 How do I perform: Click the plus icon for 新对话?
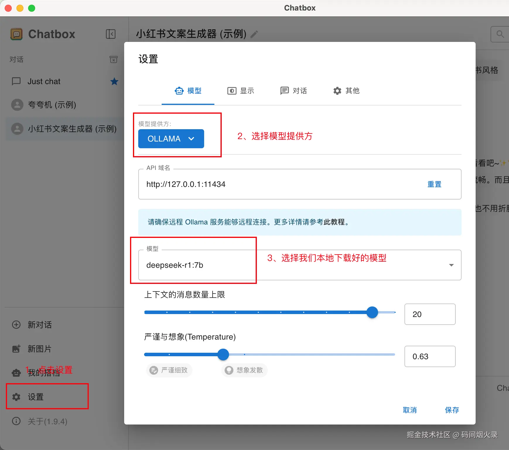[x=16, y=325]
